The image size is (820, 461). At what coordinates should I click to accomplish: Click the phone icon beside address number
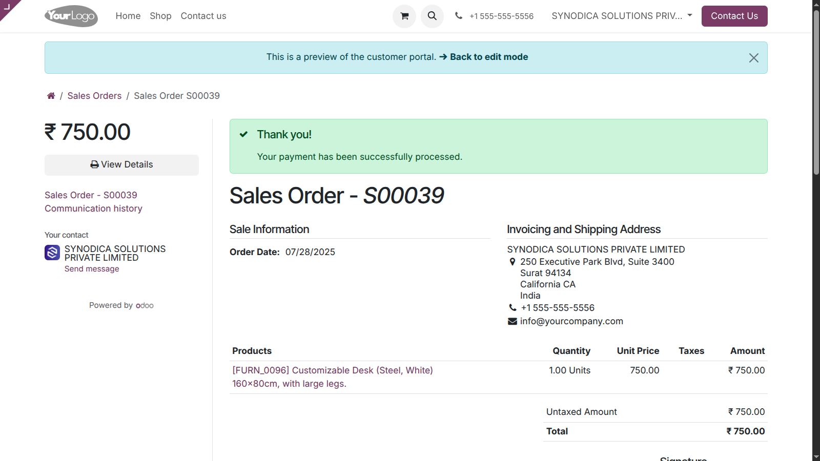[x=512, y=308]
